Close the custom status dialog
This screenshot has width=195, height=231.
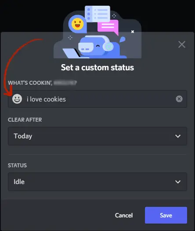point(181,44)
